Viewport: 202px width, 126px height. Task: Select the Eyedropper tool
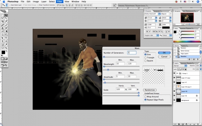[6, 45]
